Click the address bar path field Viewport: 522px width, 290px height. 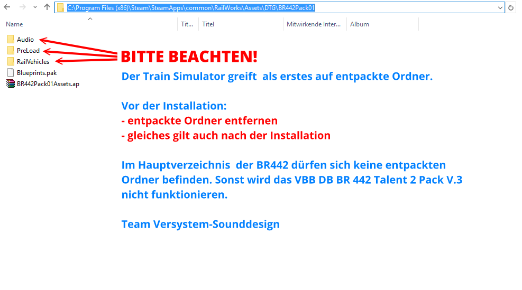280,7
